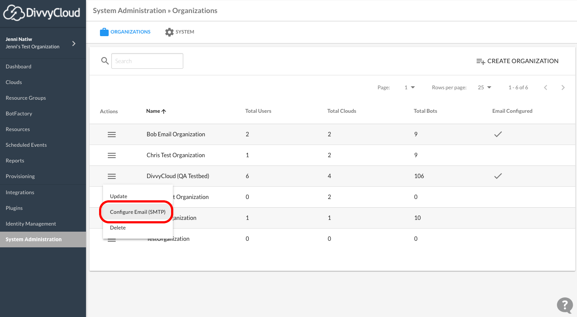This screenshot has height=317, width=577.
Task: Click the Total Bots value 10
Action: coord(417,218)
